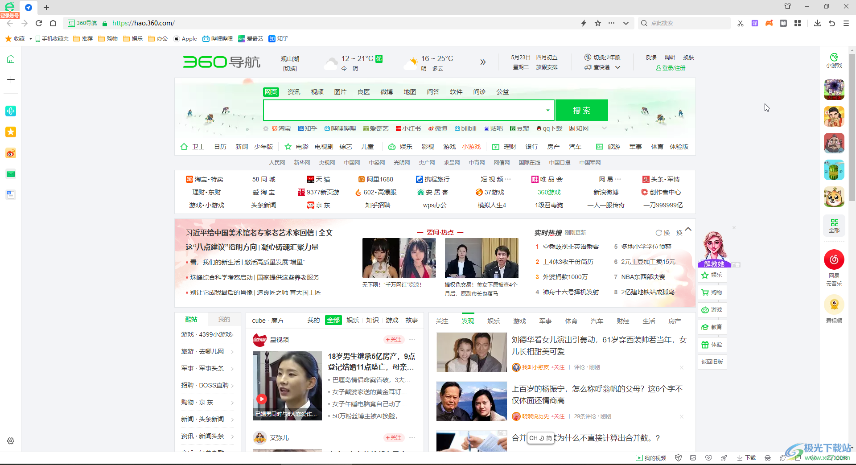Expand the 收藏 bookmarks dropdown arrow
856x465 pixels.
[x=30, y=39]
